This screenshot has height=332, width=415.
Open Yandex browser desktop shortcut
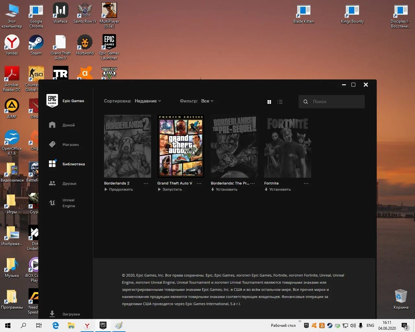[12, 45]
